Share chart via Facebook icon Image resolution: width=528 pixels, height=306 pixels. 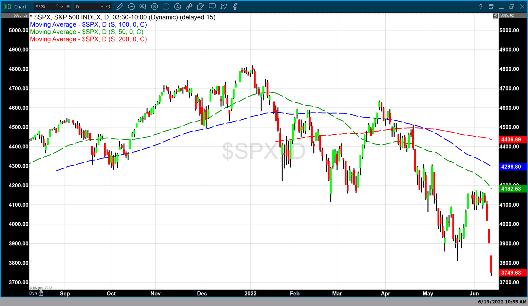(x=235, y=6)
